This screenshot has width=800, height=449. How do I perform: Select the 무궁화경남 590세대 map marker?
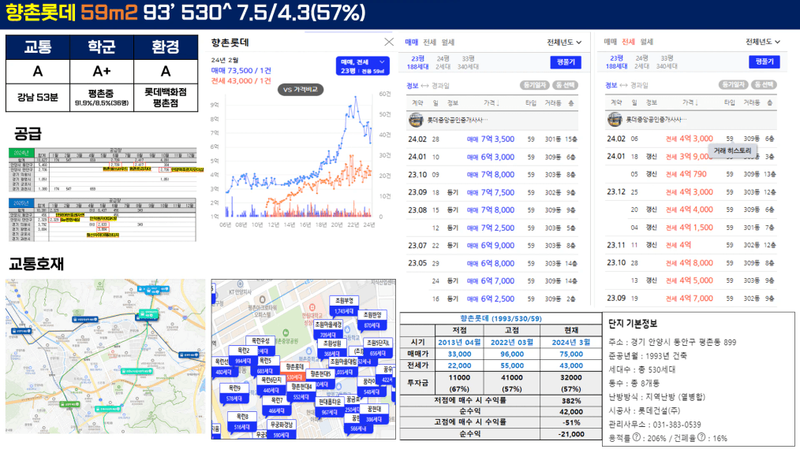click(281, 430)
